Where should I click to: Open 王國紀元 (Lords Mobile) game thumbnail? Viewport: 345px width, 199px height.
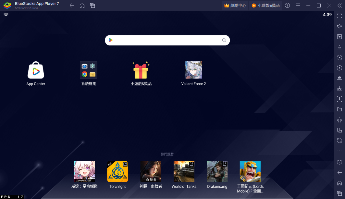[x=250, y=171]
